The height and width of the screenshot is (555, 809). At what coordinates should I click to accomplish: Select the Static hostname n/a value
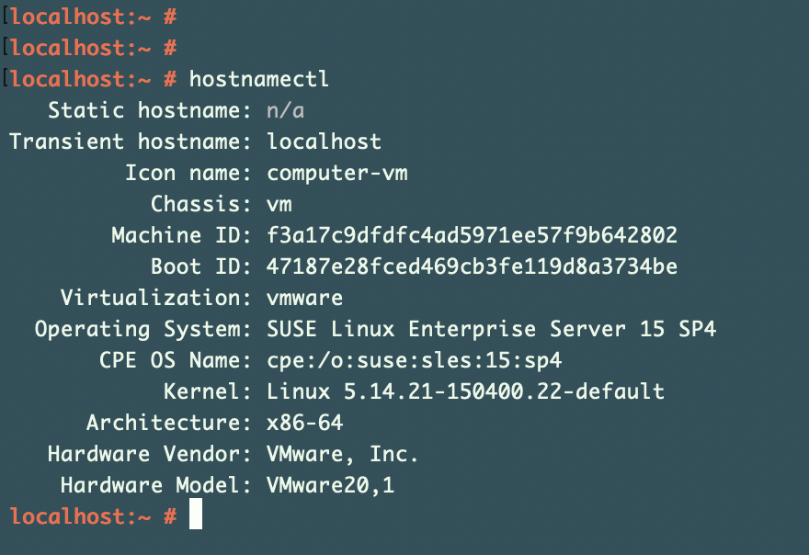coord(285,110)
